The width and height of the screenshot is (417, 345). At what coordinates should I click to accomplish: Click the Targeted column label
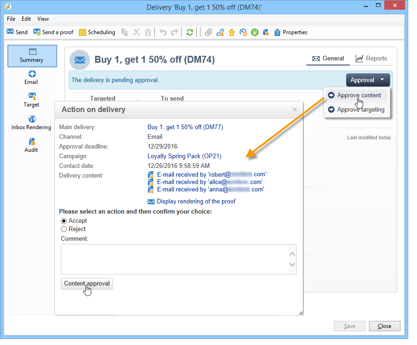(103, 99)
